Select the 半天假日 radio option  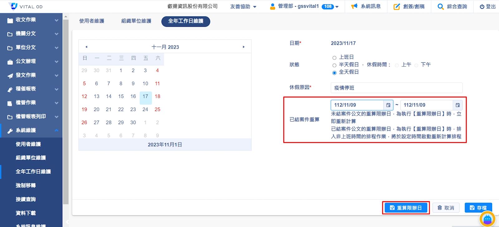click(334, 65)
